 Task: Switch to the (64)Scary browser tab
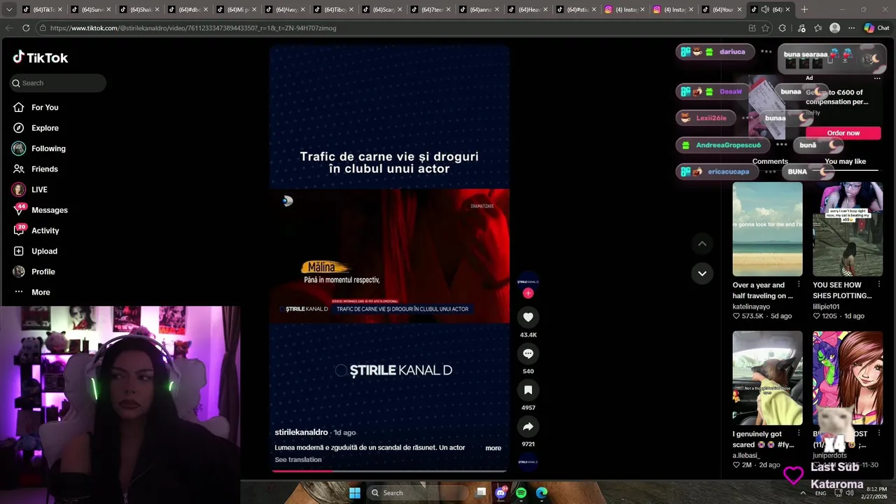[x=383, y=9]
